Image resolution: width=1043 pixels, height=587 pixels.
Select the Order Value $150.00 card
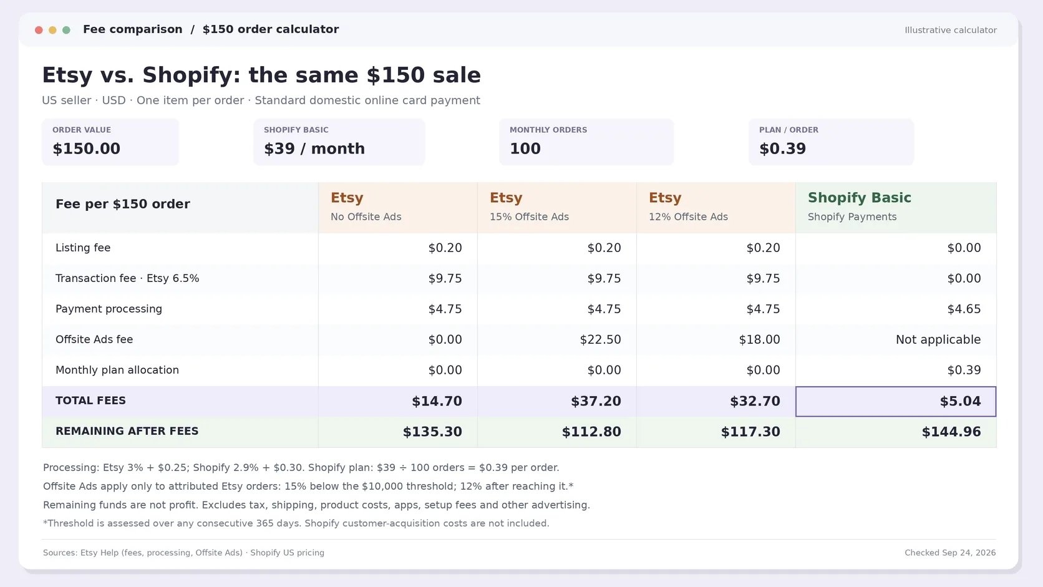110,142
